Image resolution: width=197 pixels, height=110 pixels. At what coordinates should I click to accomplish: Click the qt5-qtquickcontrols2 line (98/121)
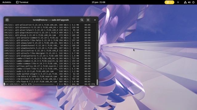[47, 33]
